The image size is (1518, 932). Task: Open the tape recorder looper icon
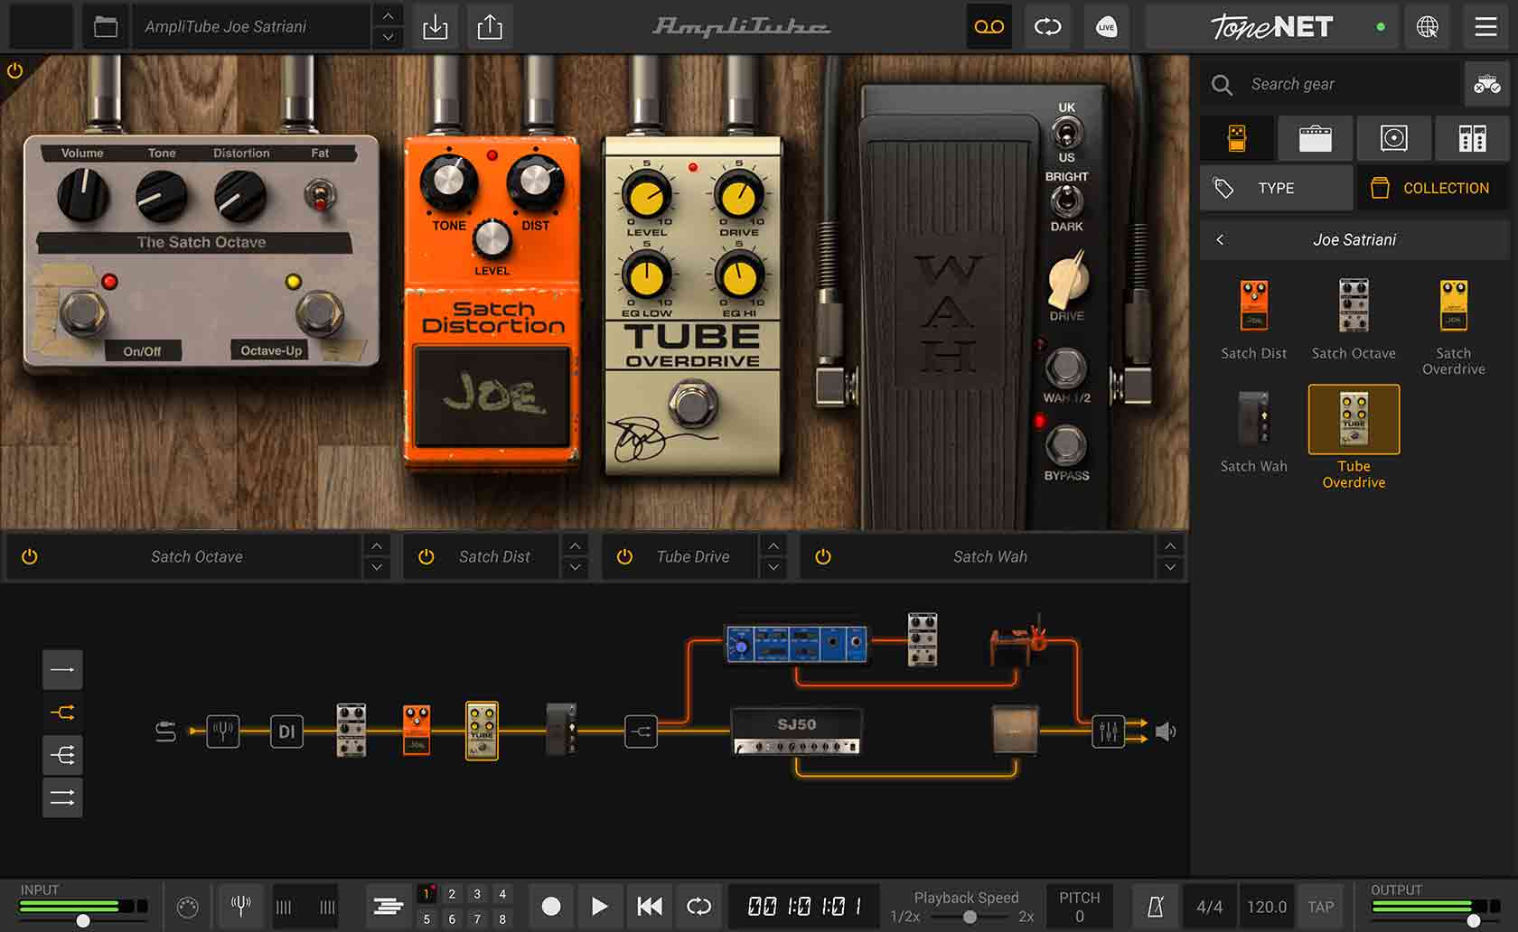click(989, 26)
